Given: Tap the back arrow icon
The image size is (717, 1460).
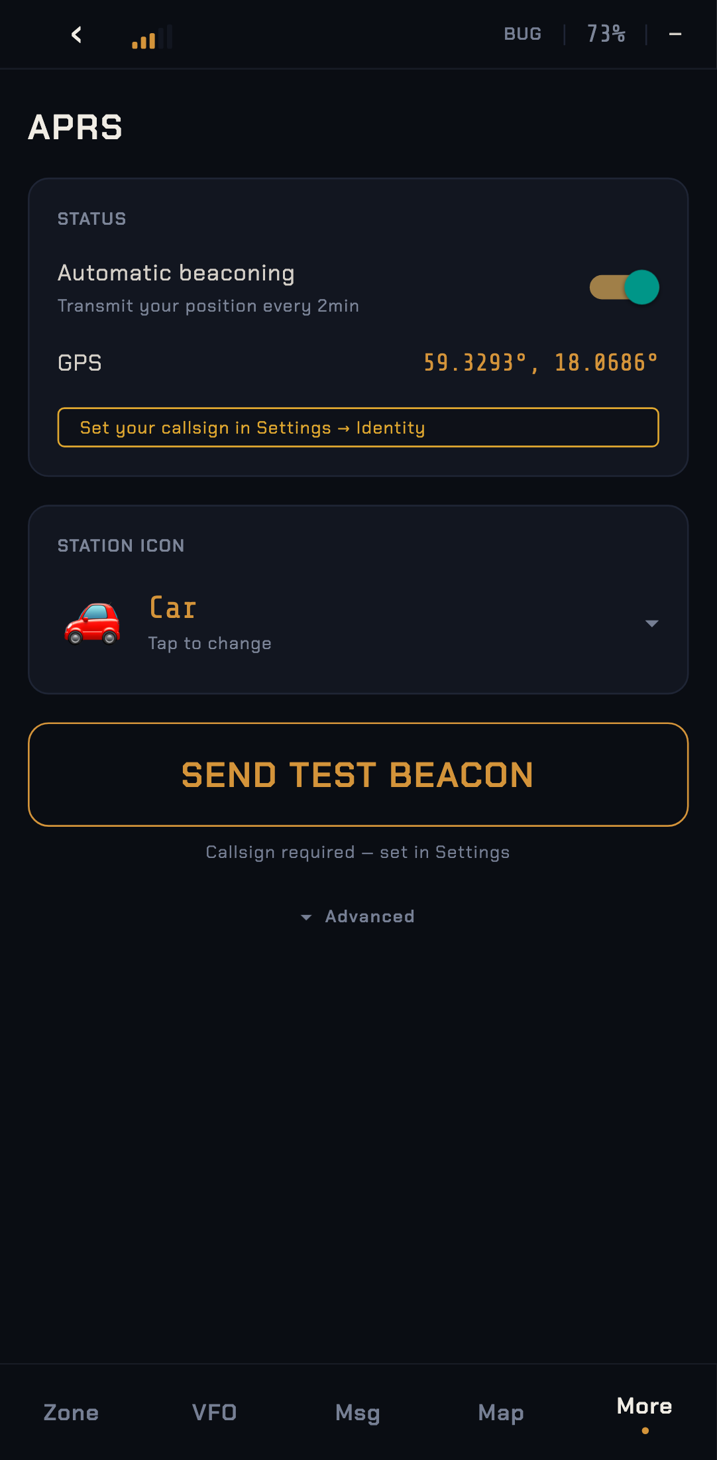Looking at the screenshot, I should pos(77,34).
